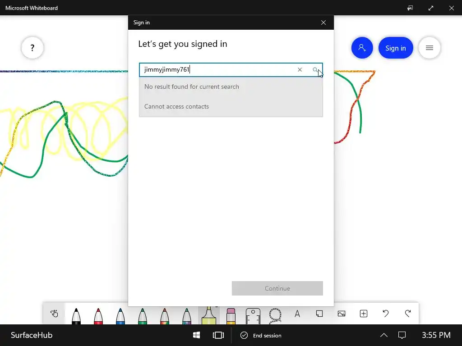Toggle finger painting mode
Image resolution: width=462 pixels, height=346 pixels.
(54, 314)
